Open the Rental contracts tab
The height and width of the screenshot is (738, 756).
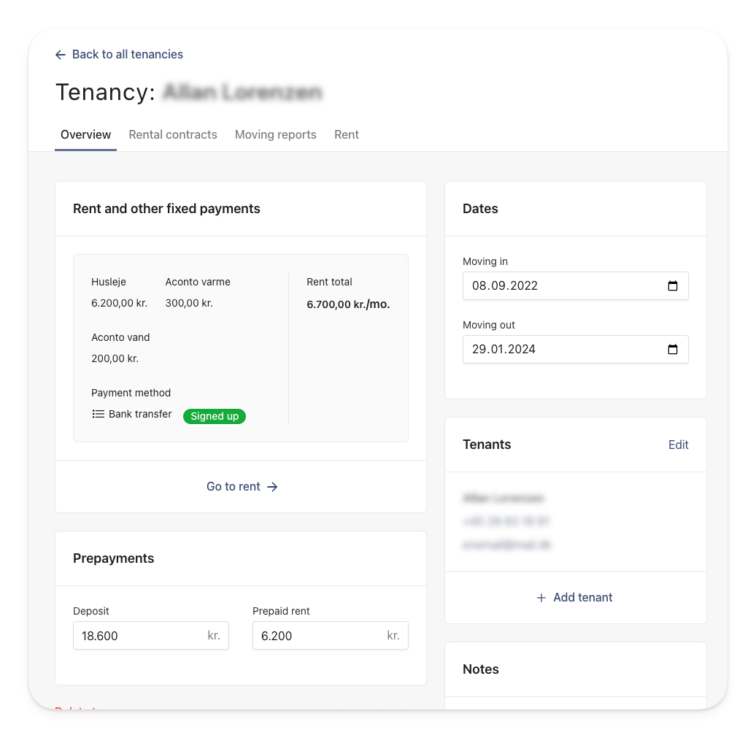173,134
